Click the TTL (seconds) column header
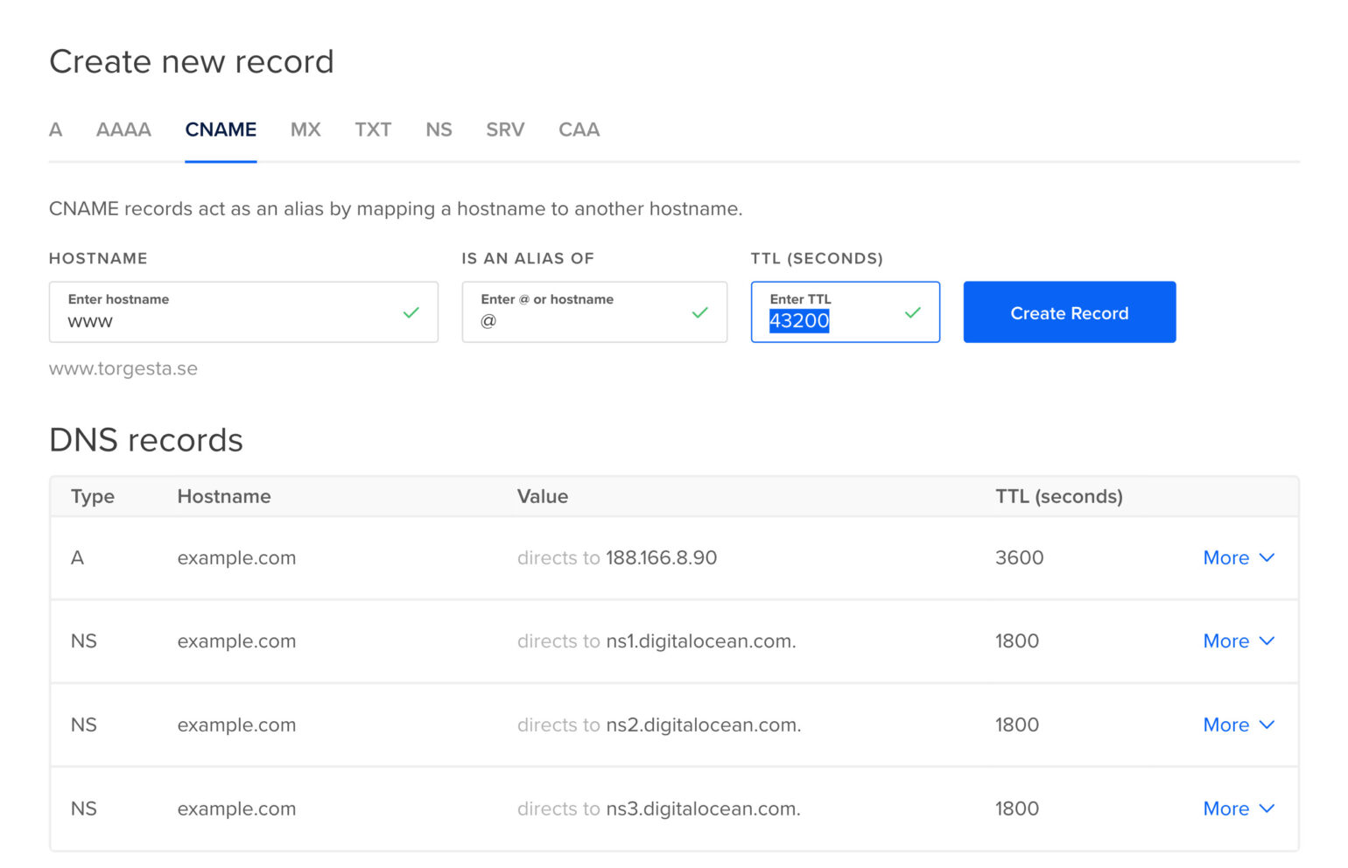Screen dimensions: 1348x868 pos(1059,496)
